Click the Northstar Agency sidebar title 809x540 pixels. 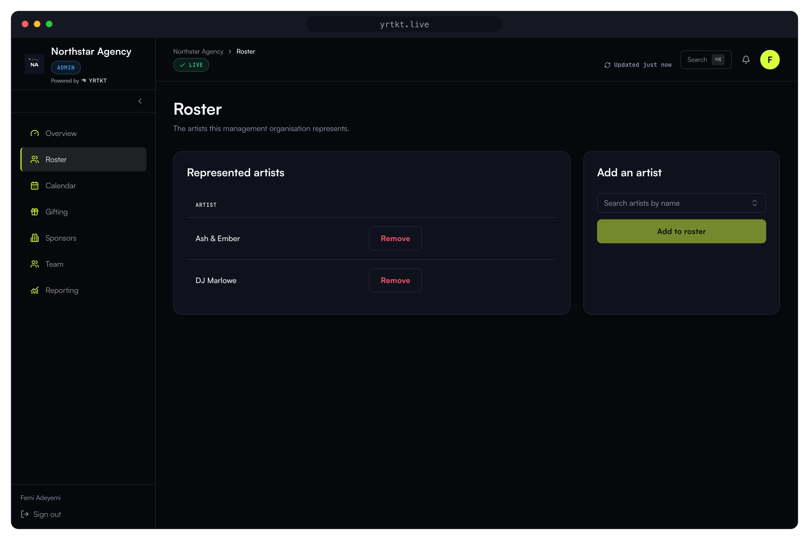[x=91, y=52]
